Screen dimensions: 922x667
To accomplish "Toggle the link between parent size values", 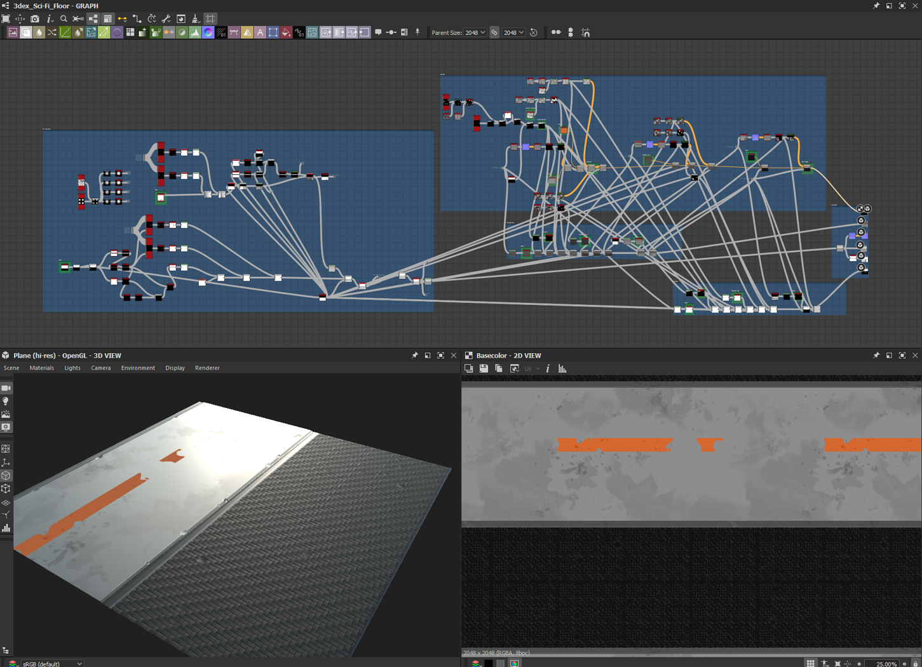I will click(494, 32).
